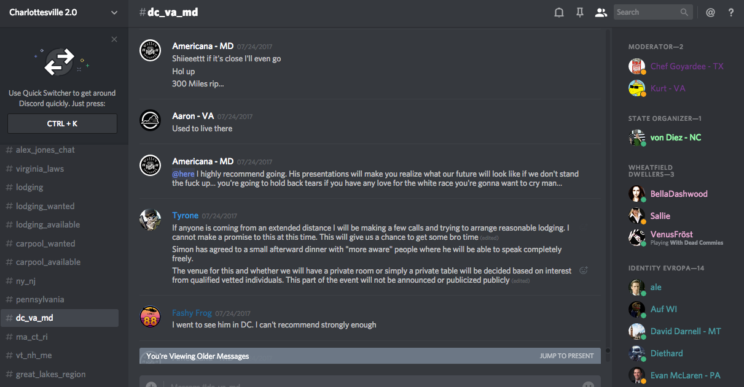Add a reaction to Tyrone's message
The image size is (744, 387).
584,270
